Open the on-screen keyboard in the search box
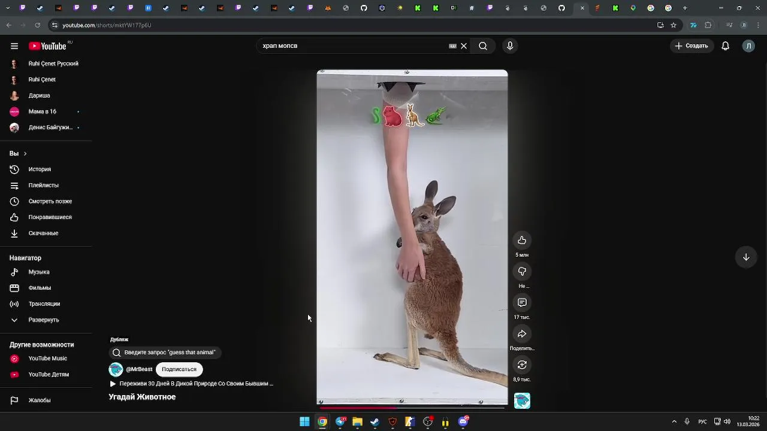767x431 pixels. [452, 46]
